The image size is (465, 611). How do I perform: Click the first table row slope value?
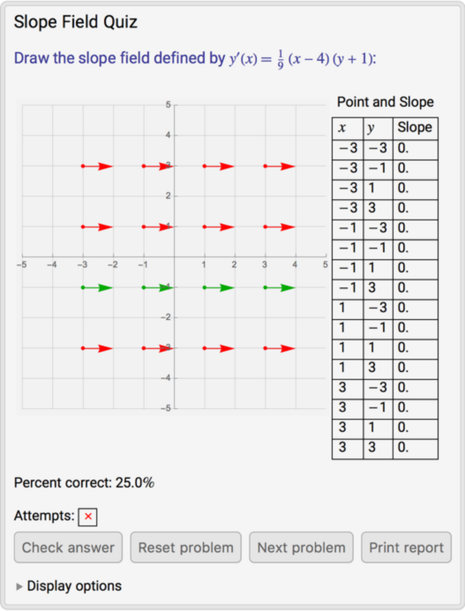point(415,148)
